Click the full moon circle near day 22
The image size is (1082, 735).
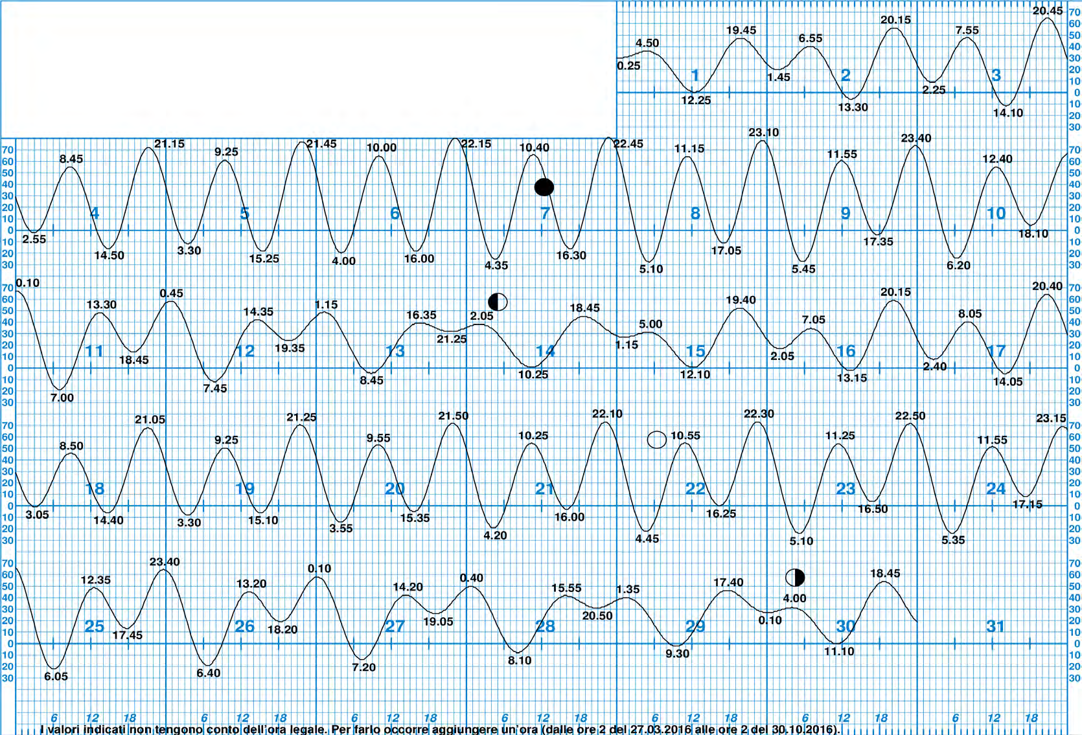657,440
